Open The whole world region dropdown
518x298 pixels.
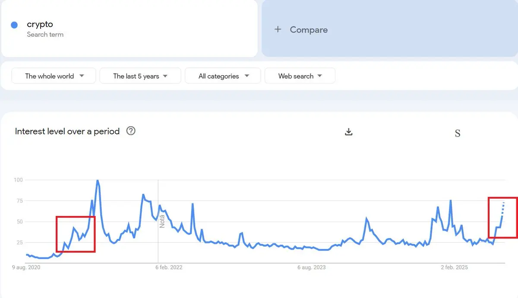click(54, 76)
